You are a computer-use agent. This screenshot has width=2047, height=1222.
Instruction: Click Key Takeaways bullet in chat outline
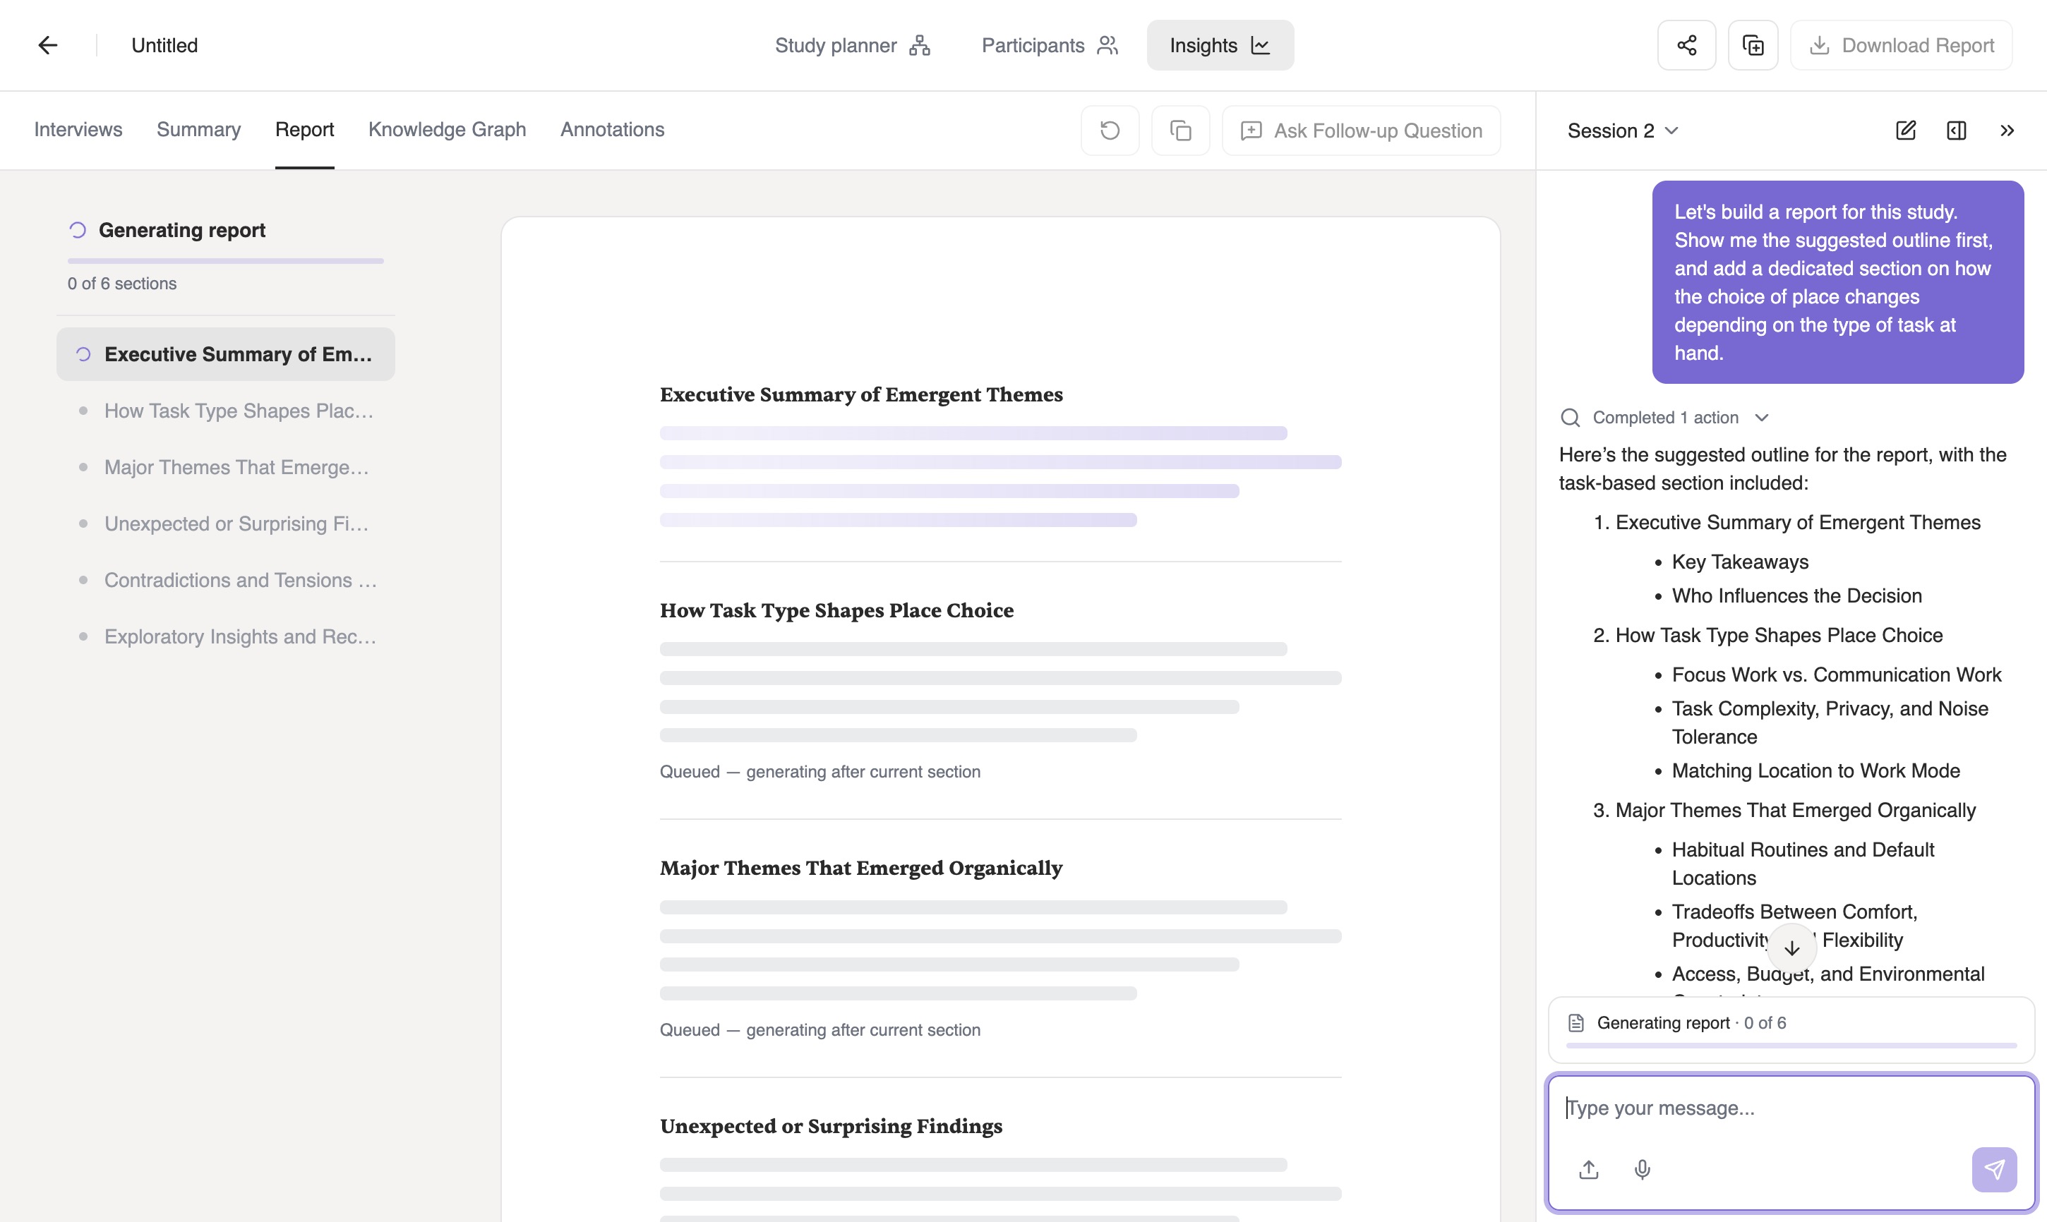(1740, 562)
